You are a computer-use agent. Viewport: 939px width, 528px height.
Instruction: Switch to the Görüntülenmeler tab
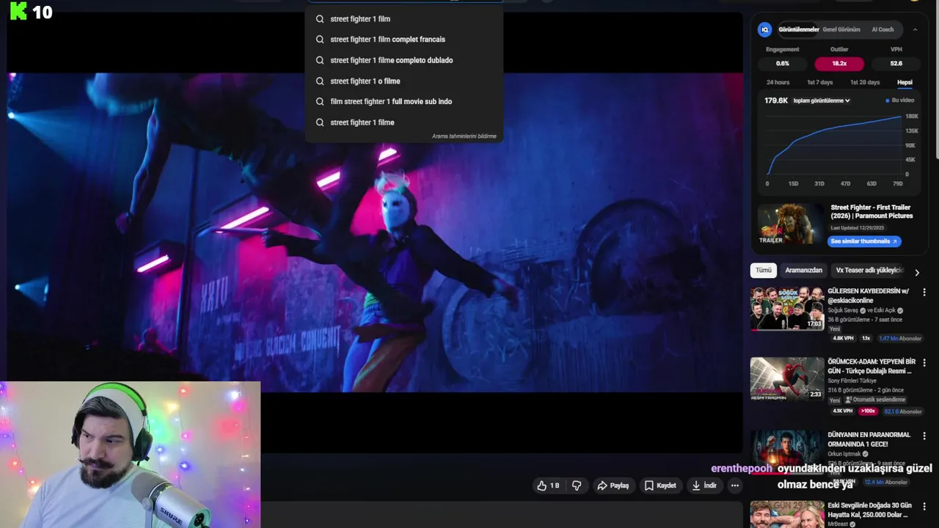(798, 29)
